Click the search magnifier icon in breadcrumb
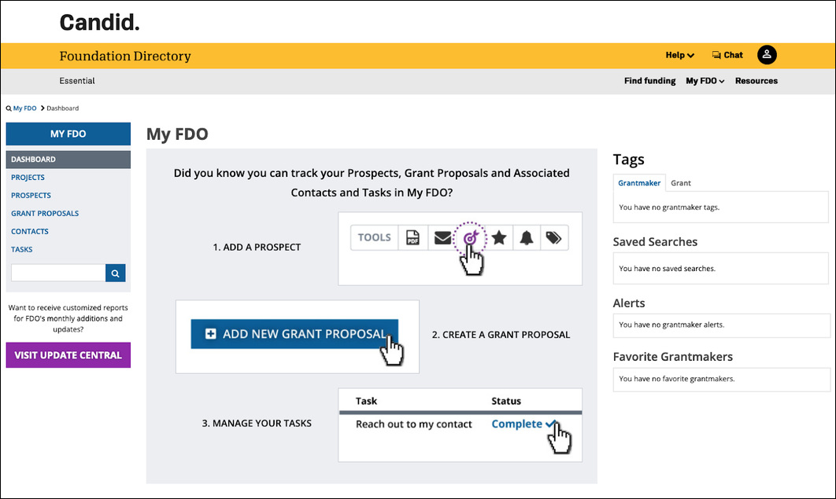 [9, 108]
